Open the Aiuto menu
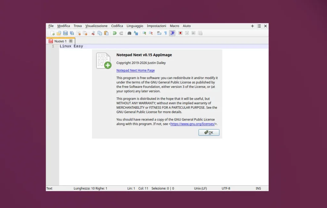 [x=186, y=26]
